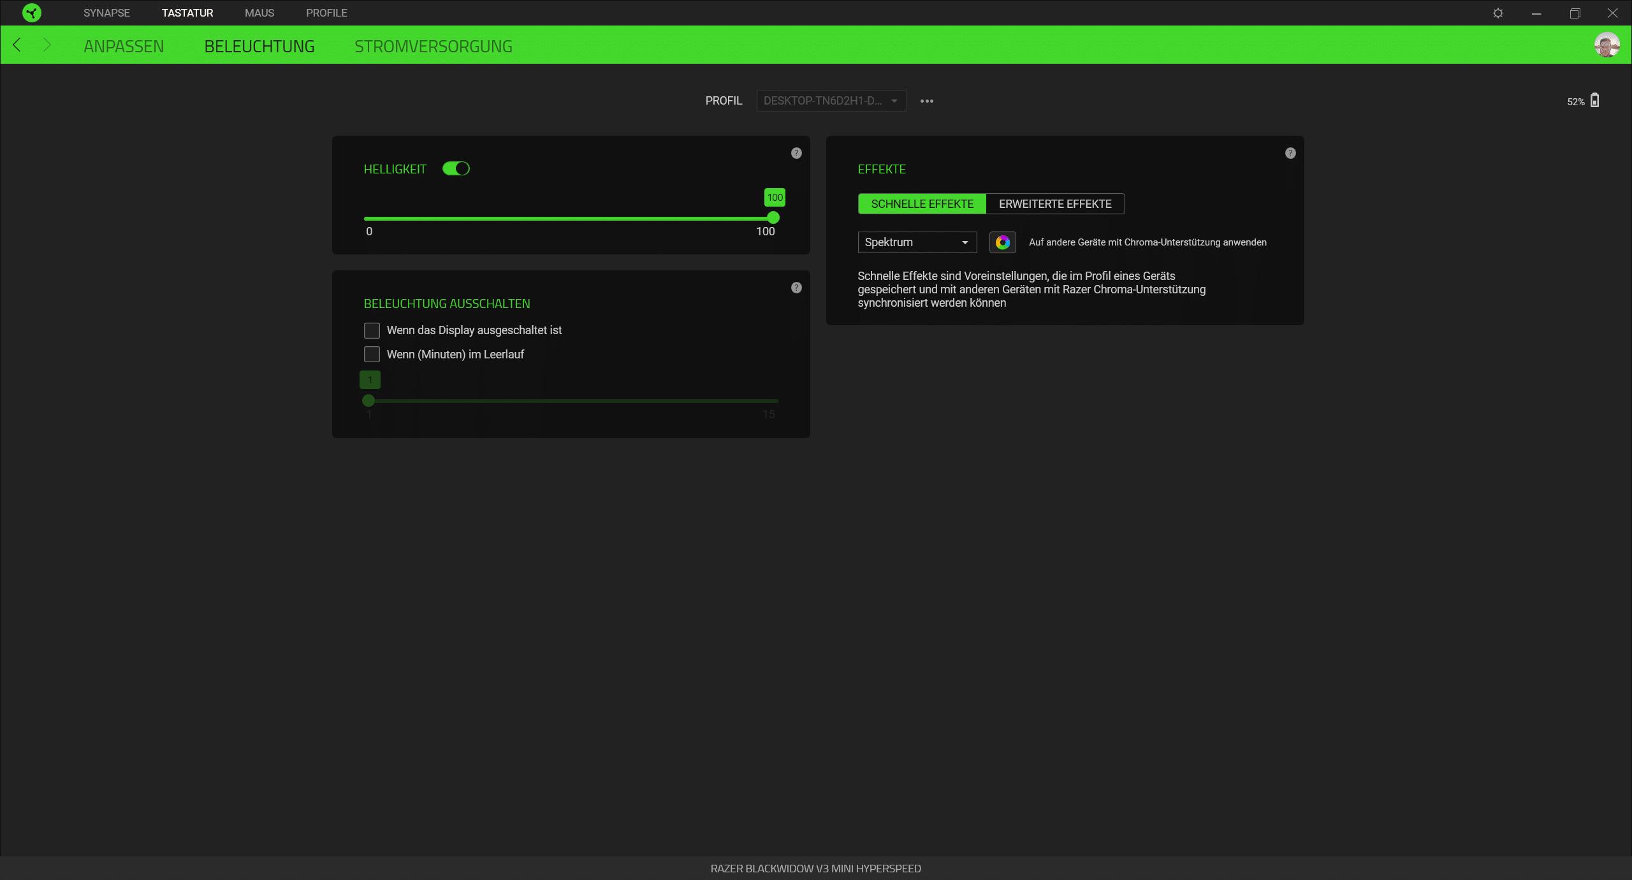Open the Profil DESKTOP-TN6D2H1 dropdown
Image resolution: width=1632 pixels, height=880 pixels.
(x=831, y=101)
